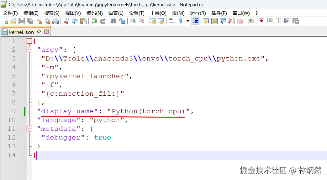Open the Document List panel icon
The width and height of the screenshot is (327, 180).
[x=223, y=21]
